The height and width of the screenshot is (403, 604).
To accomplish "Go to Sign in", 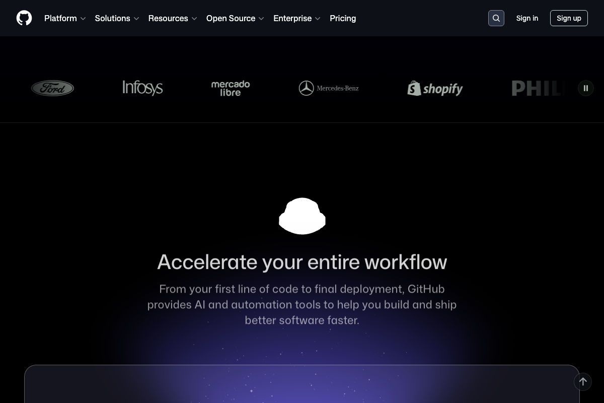I will tap(527, 18).
